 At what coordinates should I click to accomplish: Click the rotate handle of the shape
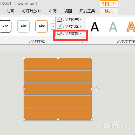(97, 89)
